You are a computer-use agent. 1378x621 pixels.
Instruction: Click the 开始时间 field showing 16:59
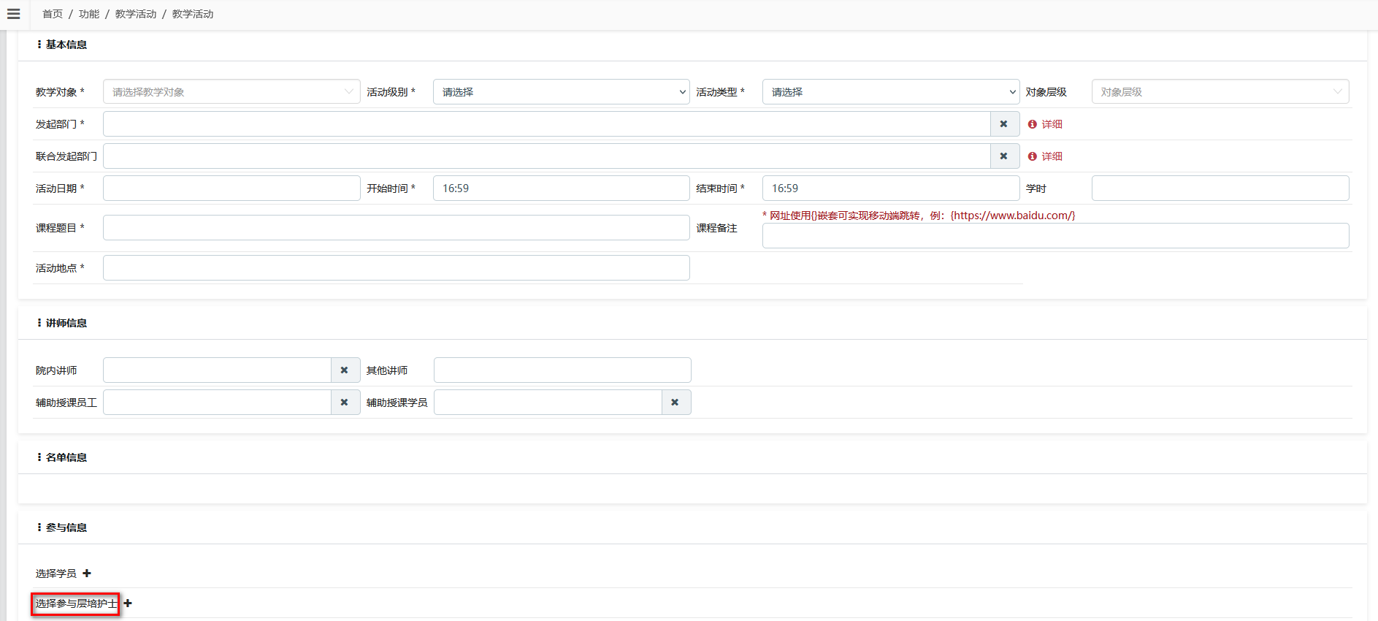pos(561,188)
